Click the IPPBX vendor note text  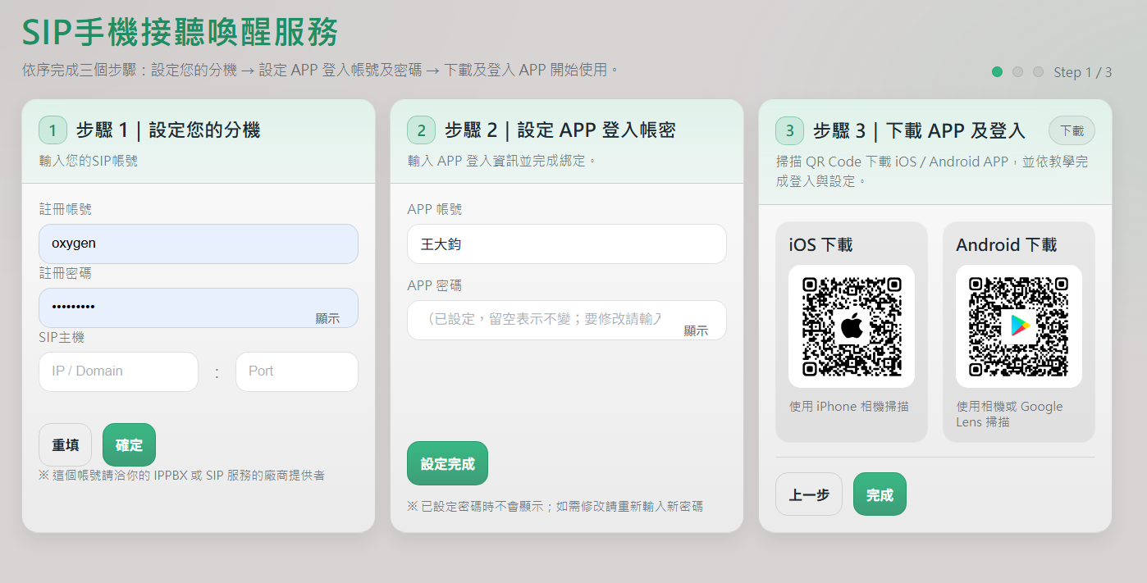(x=181, y=475)
